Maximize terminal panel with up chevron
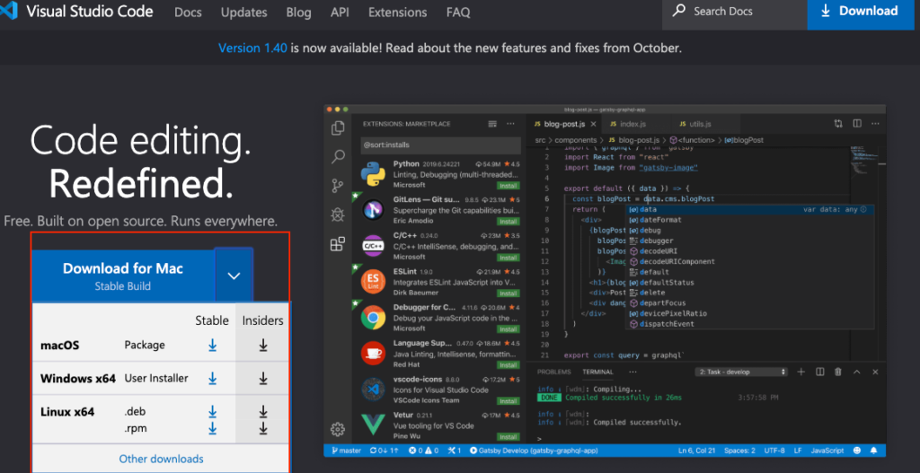 click(x=856, y=372)
